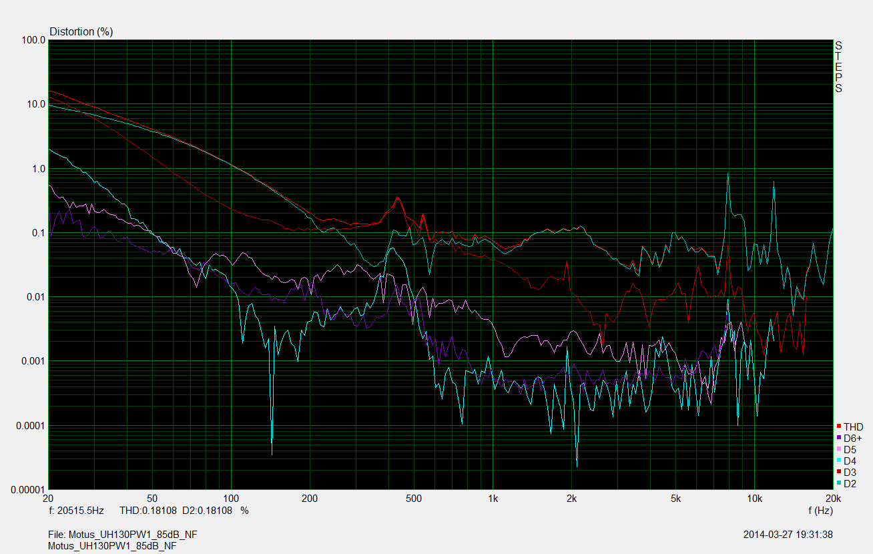Click the THD:0.18108 readout value
Screen dimensions: 873x554
[148, 511]
